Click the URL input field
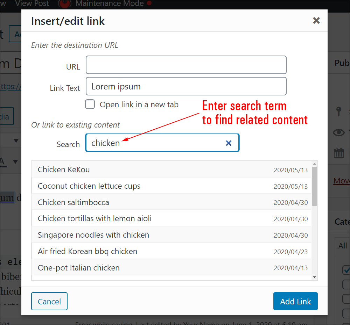This screenshot has height=325, width=350. (x=186, y=65)
